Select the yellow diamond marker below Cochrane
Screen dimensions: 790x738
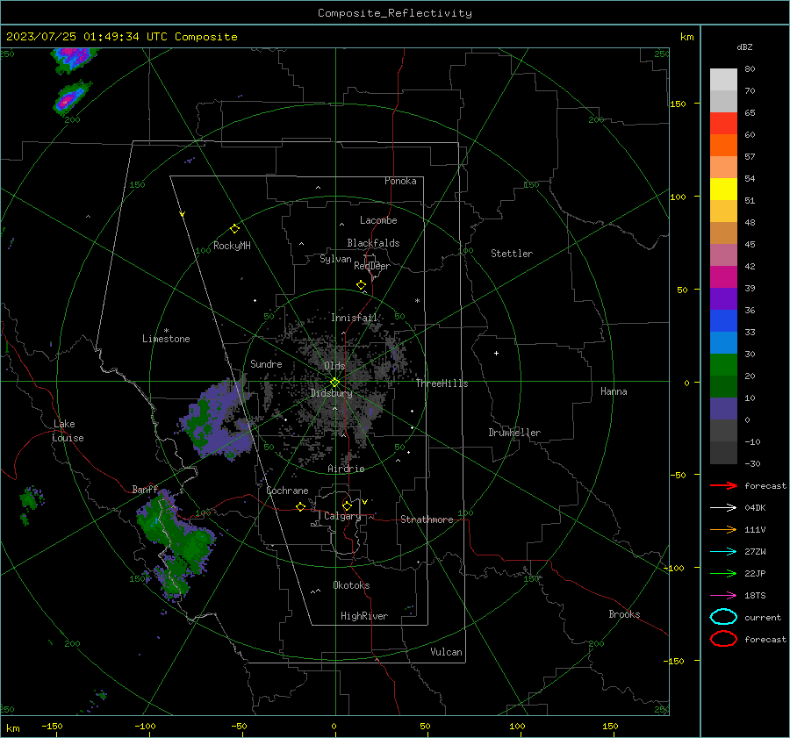[300, 506]
